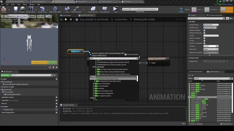Open the Asset menu
This screenshot has width=234, height=131.
[x=13, y=4]
